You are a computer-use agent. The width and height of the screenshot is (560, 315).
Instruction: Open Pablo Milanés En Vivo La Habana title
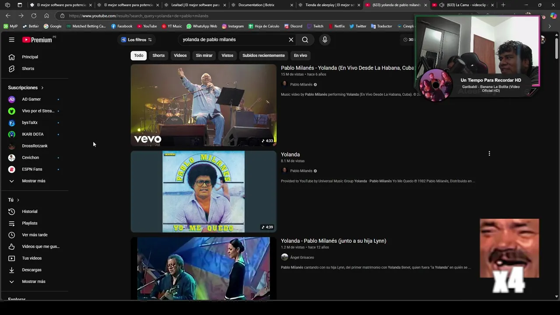347,68
